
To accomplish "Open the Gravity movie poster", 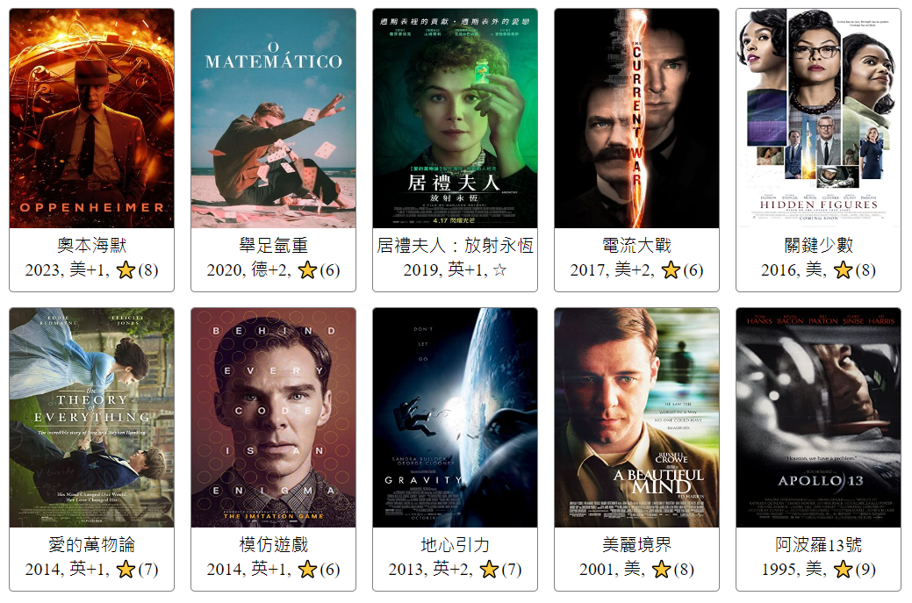I will tap(455, 418).
